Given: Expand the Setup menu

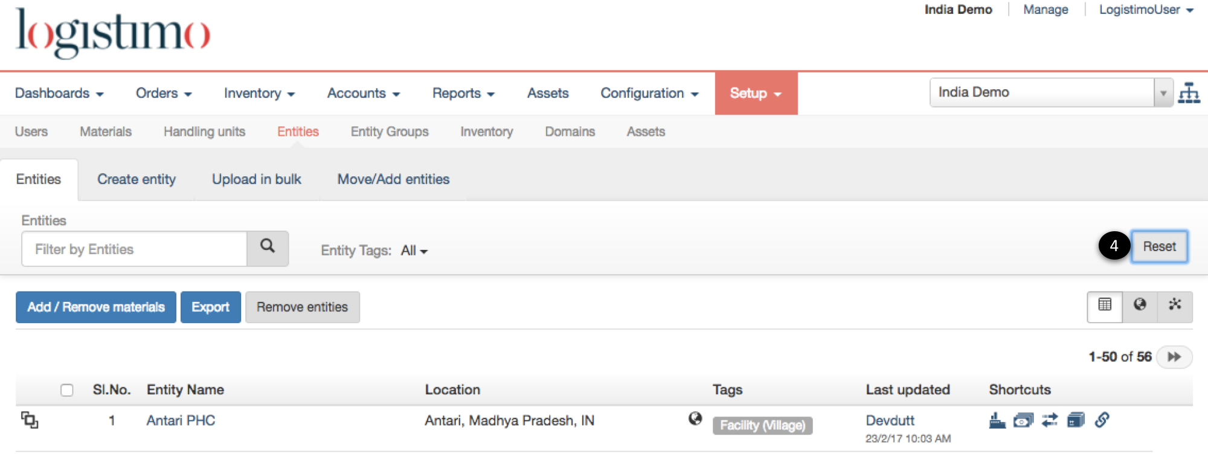Looking at the screenshot, I should [x=756, y=93].
